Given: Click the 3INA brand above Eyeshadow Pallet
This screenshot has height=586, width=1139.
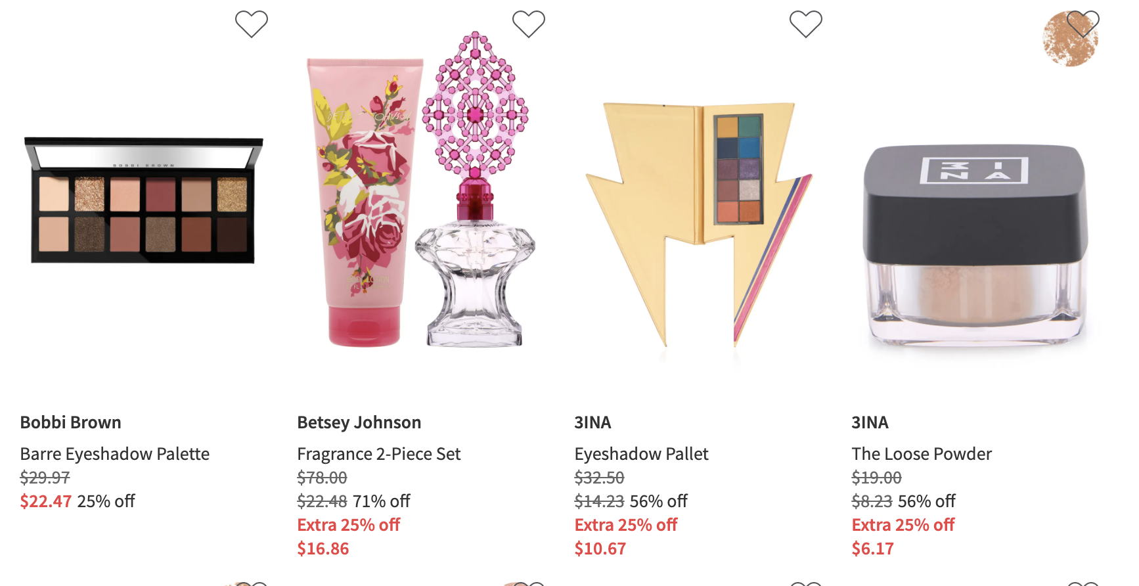Looking at the screenshot, I should point(592,422).
